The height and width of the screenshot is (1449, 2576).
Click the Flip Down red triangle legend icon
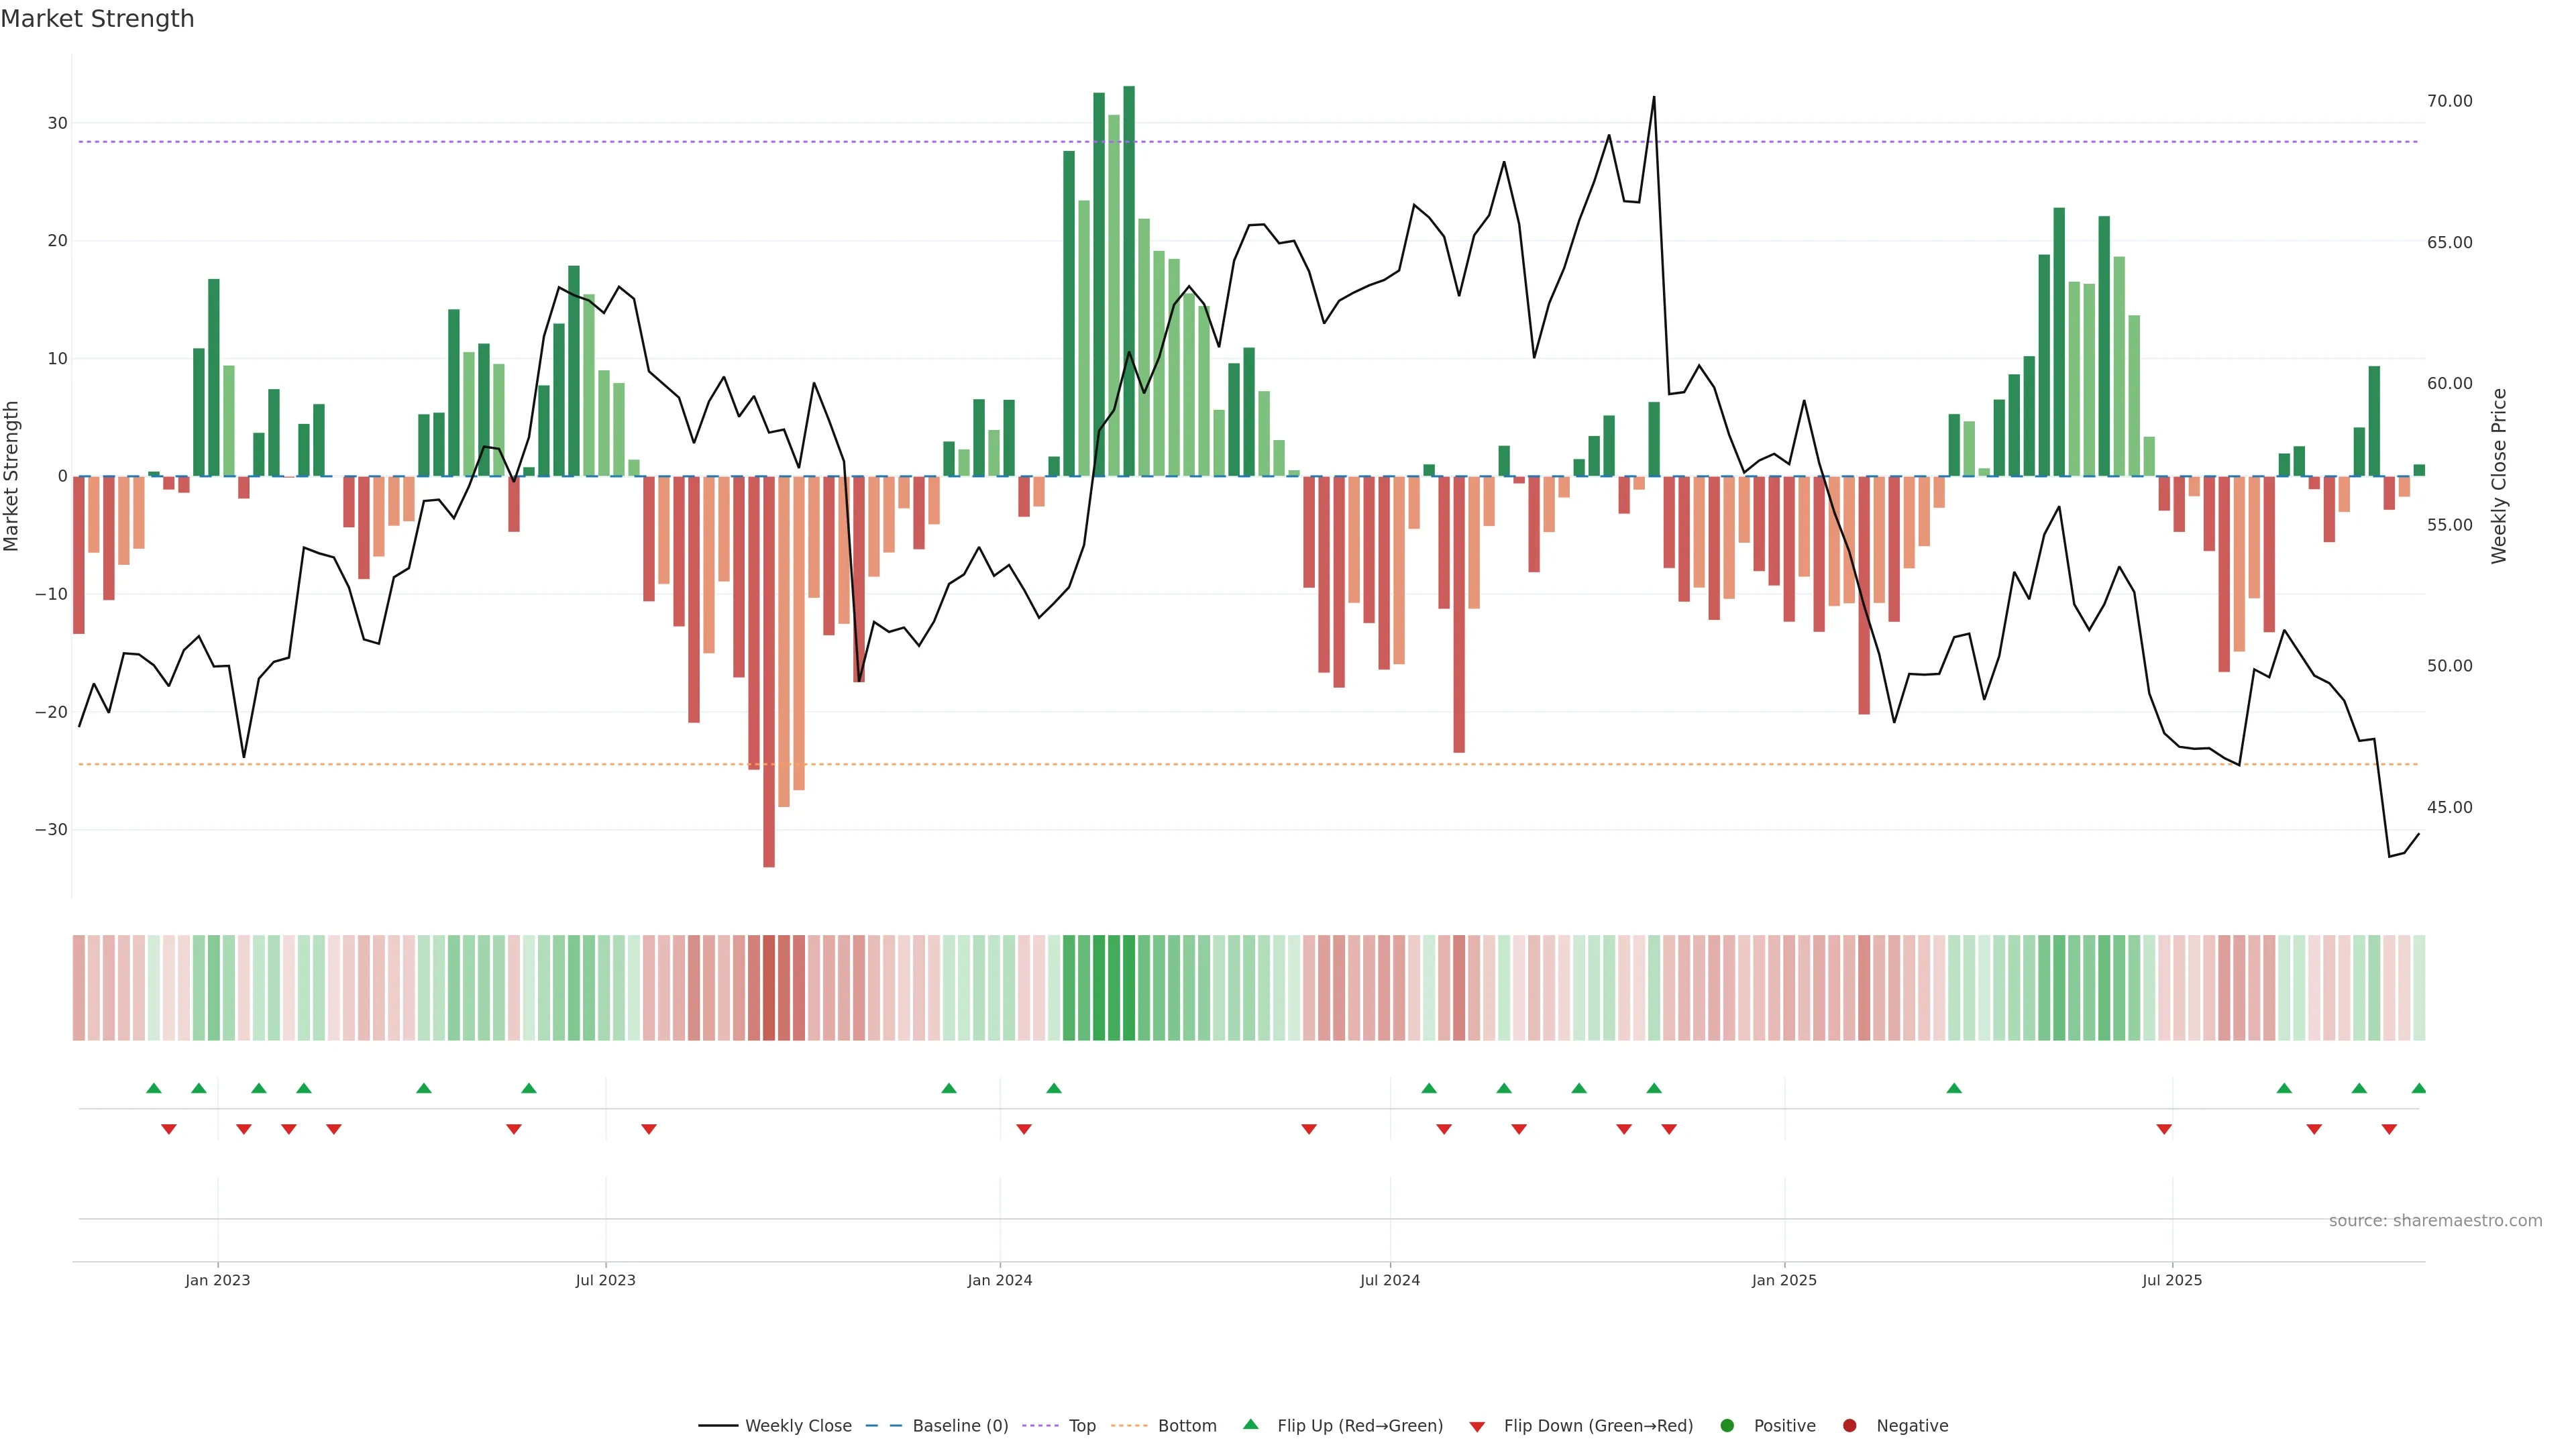pos(1477,1426)
